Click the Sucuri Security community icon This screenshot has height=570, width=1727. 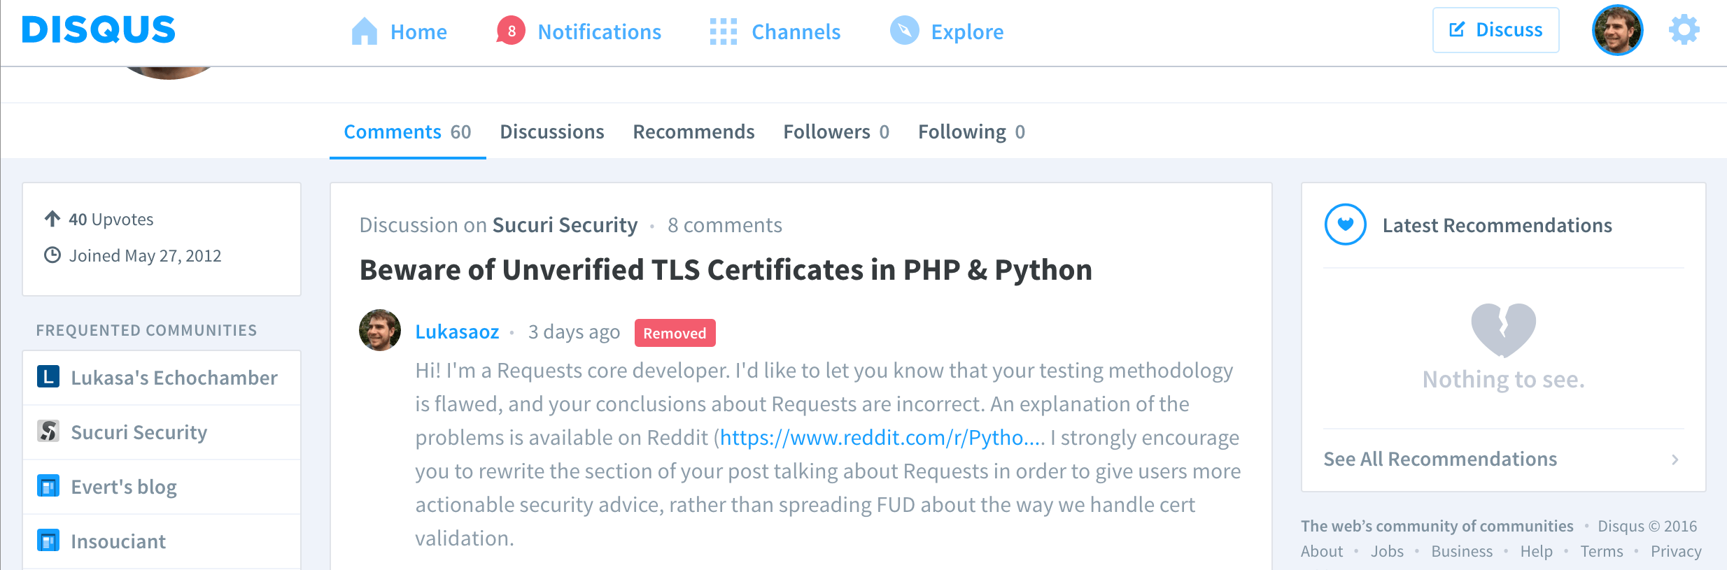[x=48, y=431]
